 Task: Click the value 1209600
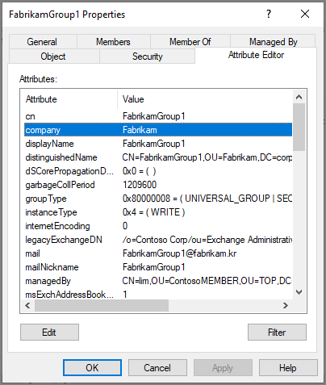(140, 185)
